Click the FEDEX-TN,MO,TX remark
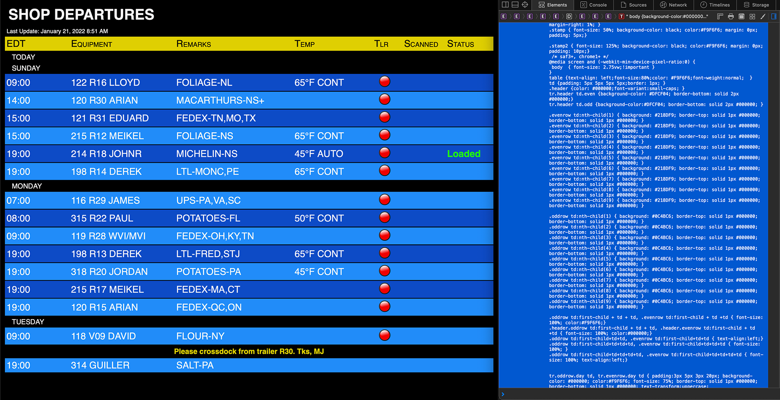The image size is (780, 400). pos(216,118)
